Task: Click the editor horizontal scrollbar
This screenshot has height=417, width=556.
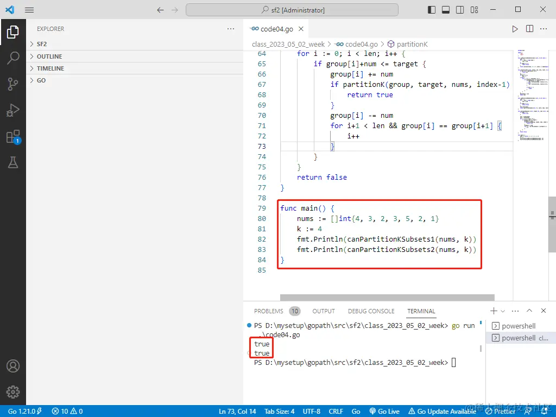Action: click(387, 297)
